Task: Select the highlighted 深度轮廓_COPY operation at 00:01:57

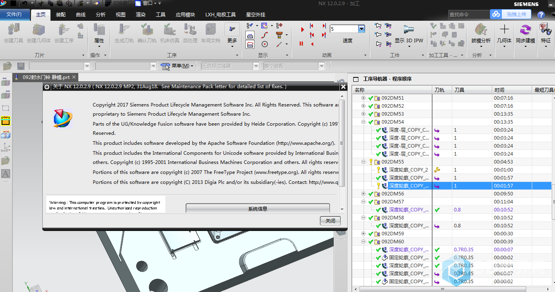Action: click(452, 186)
